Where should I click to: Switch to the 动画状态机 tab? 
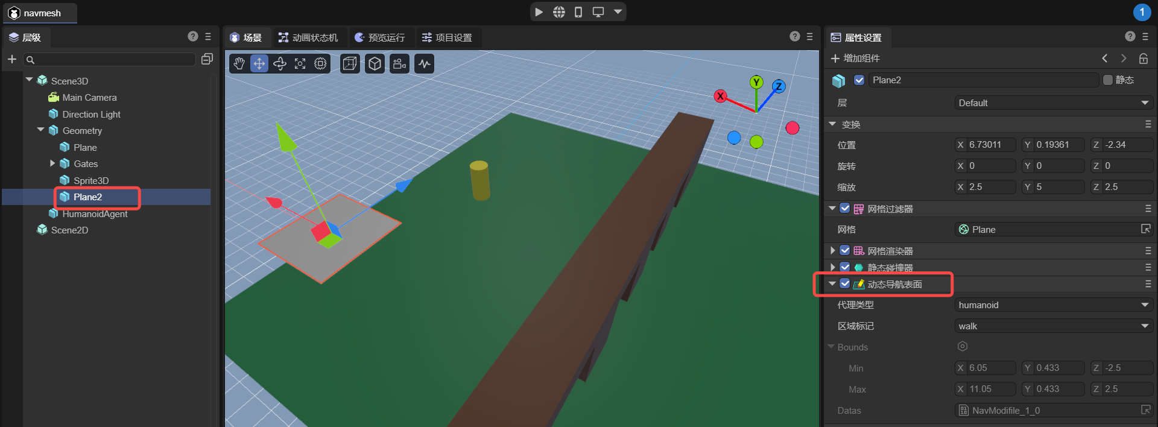point(308,37)
